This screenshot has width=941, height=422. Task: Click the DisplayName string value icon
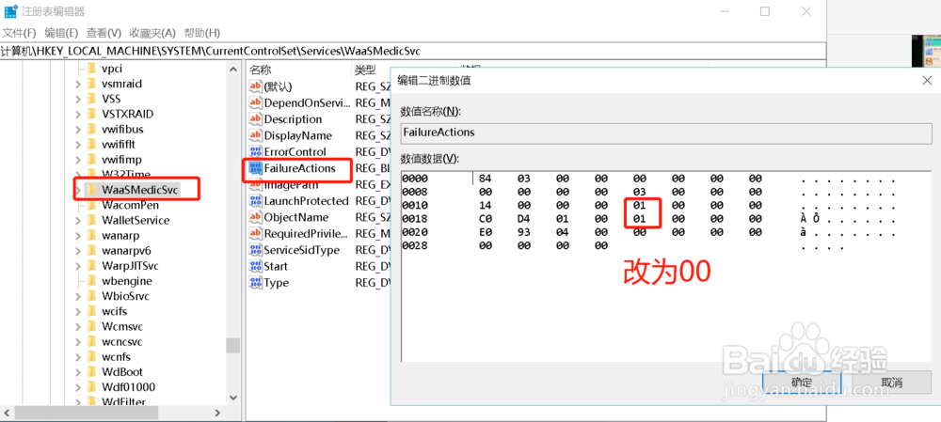256,135
